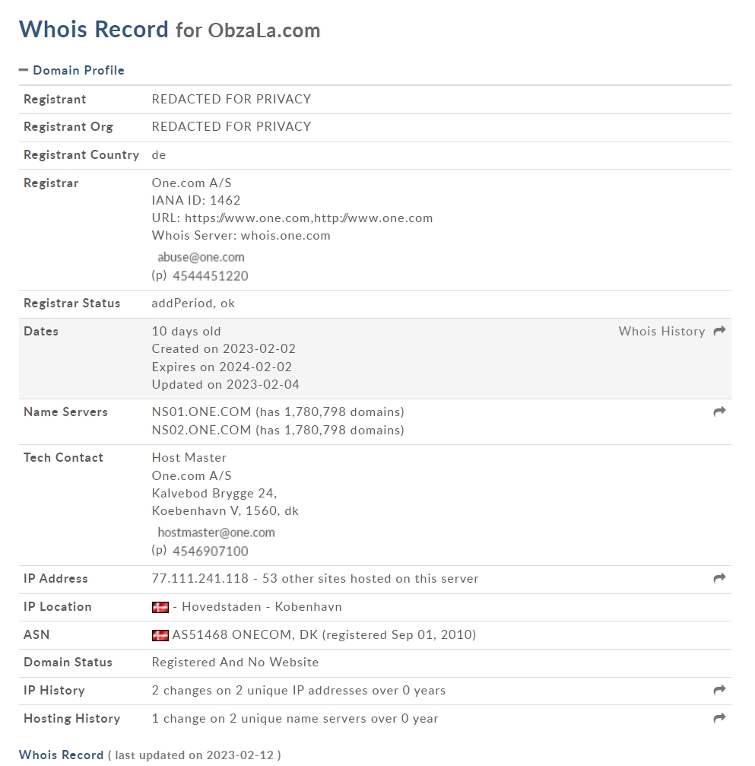Click the registrar phone number 4544451220

pyautogui.click(x=210, y=276)
